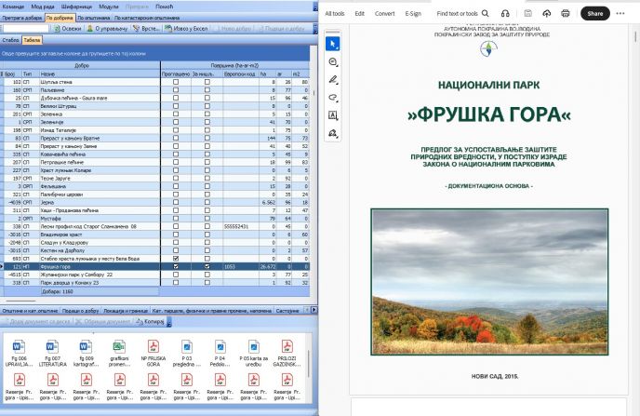Open Convert in PDF viewer toolbar
The image size is (640, 416).
click(385, 13)
